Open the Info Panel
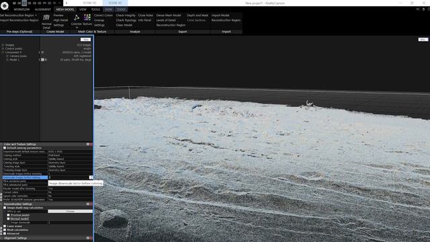430x242 pixels. click(144, 20)
